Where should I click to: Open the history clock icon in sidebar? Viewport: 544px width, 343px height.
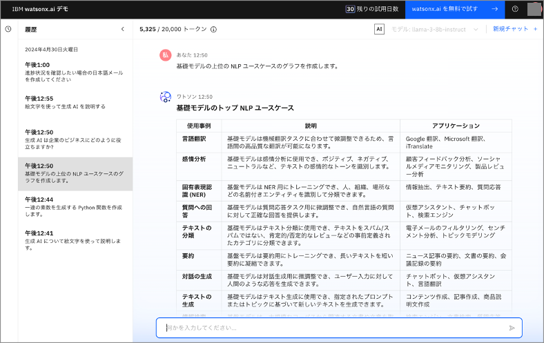pyautogui.click(x=8, y=29)
